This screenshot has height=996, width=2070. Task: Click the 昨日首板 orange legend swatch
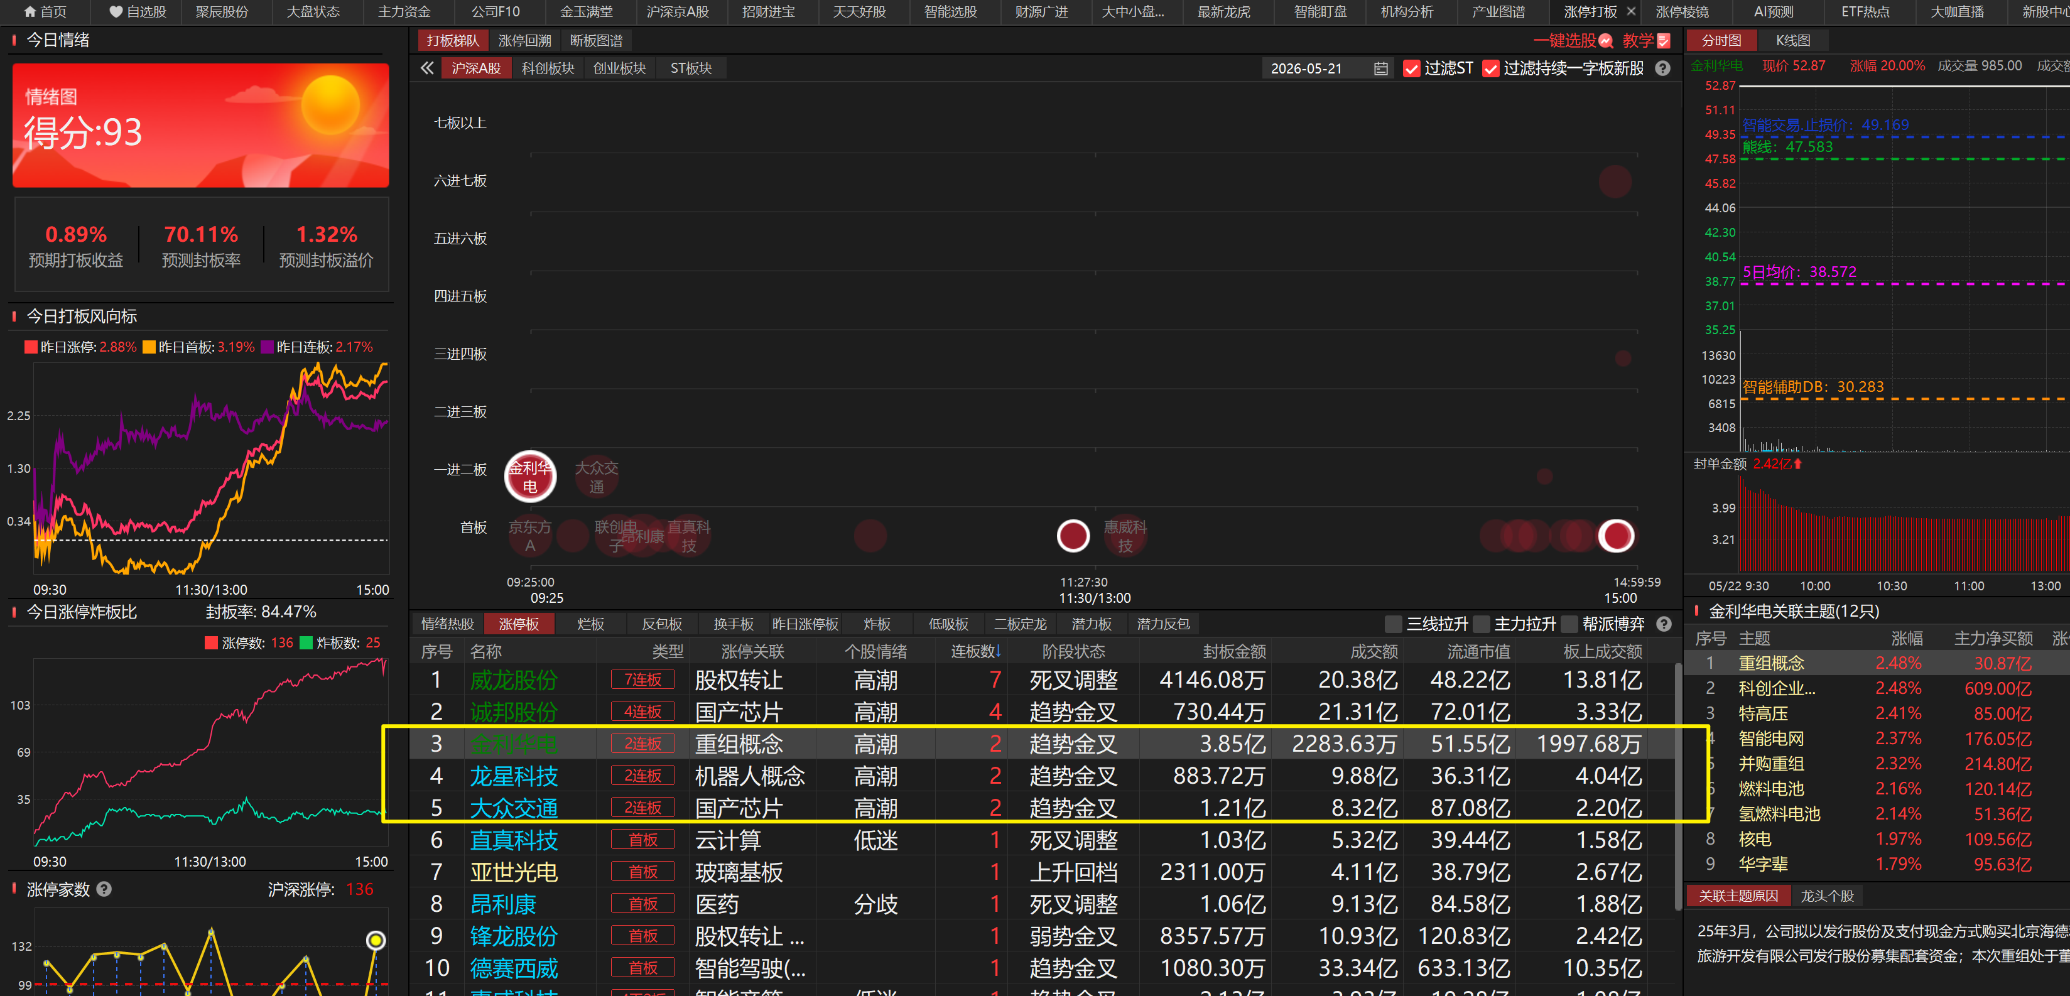click(149, 347)
